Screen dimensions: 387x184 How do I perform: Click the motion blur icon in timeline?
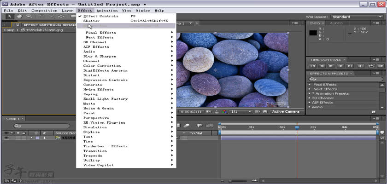pyautogui.click(x=187, y=126)
